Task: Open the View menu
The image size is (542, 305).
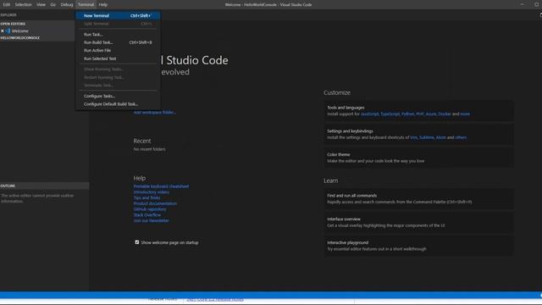Action: pyautogui.click(x=41, y=4)
